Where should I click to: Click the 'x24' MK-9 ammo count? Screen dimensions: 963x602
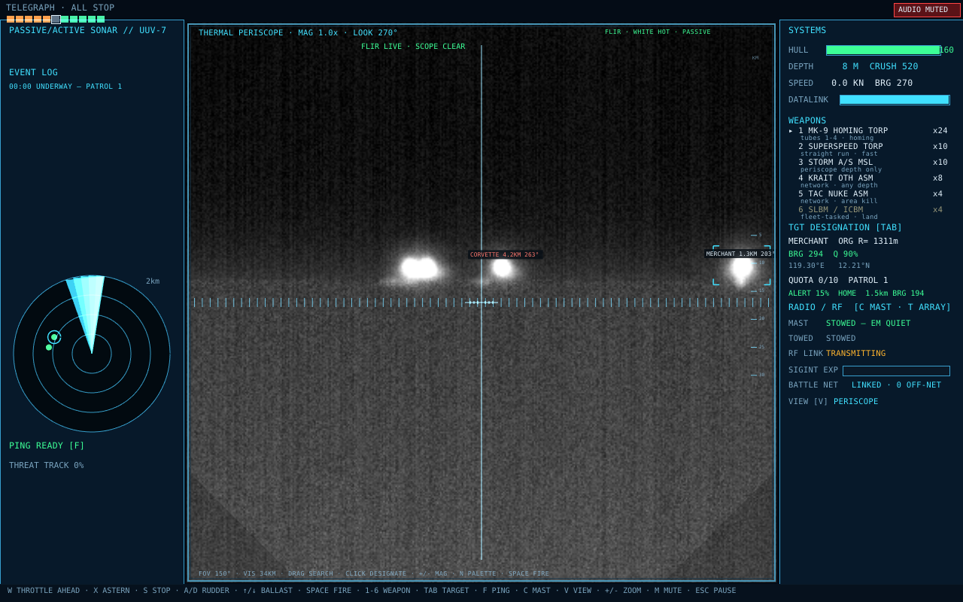(x=940, y=131)
